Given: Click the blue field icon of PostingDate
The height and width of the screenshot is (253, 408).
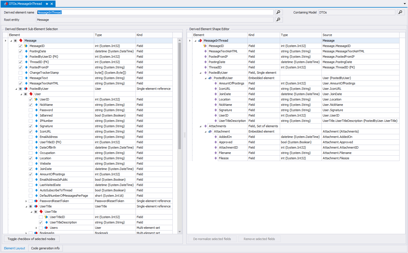Looking at the screenshot, I should pyautogui.click(x=26, y=51).
